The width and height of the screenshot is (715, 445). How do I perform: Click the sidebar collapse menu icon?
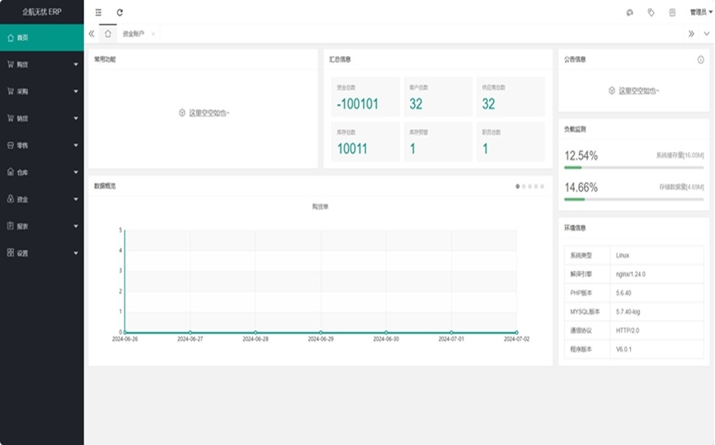pyautogui.click(x=99, y=12)
